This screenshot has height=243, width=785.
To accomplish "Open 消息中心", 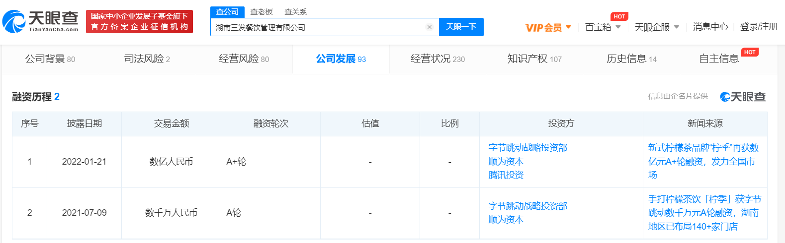I will pyautogui.click(x=710, y=27).
